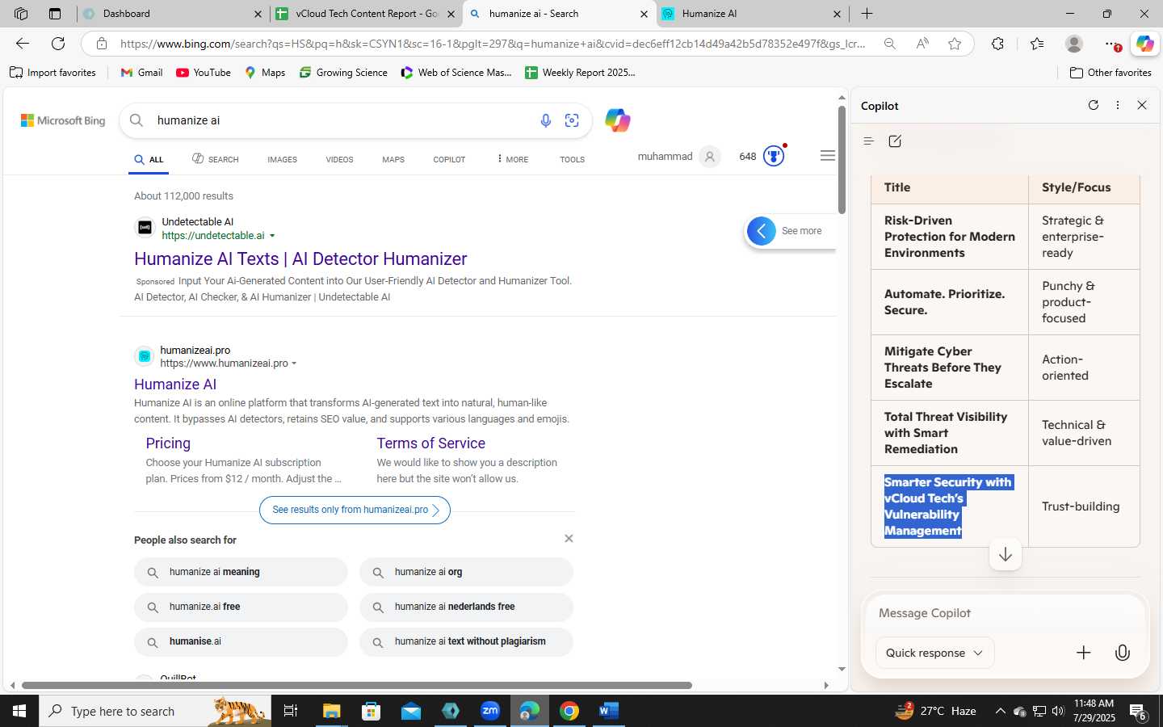Open the Other favorites folder
Viewport: 1163px width, 727px height.
click(x=1111, y=73)
